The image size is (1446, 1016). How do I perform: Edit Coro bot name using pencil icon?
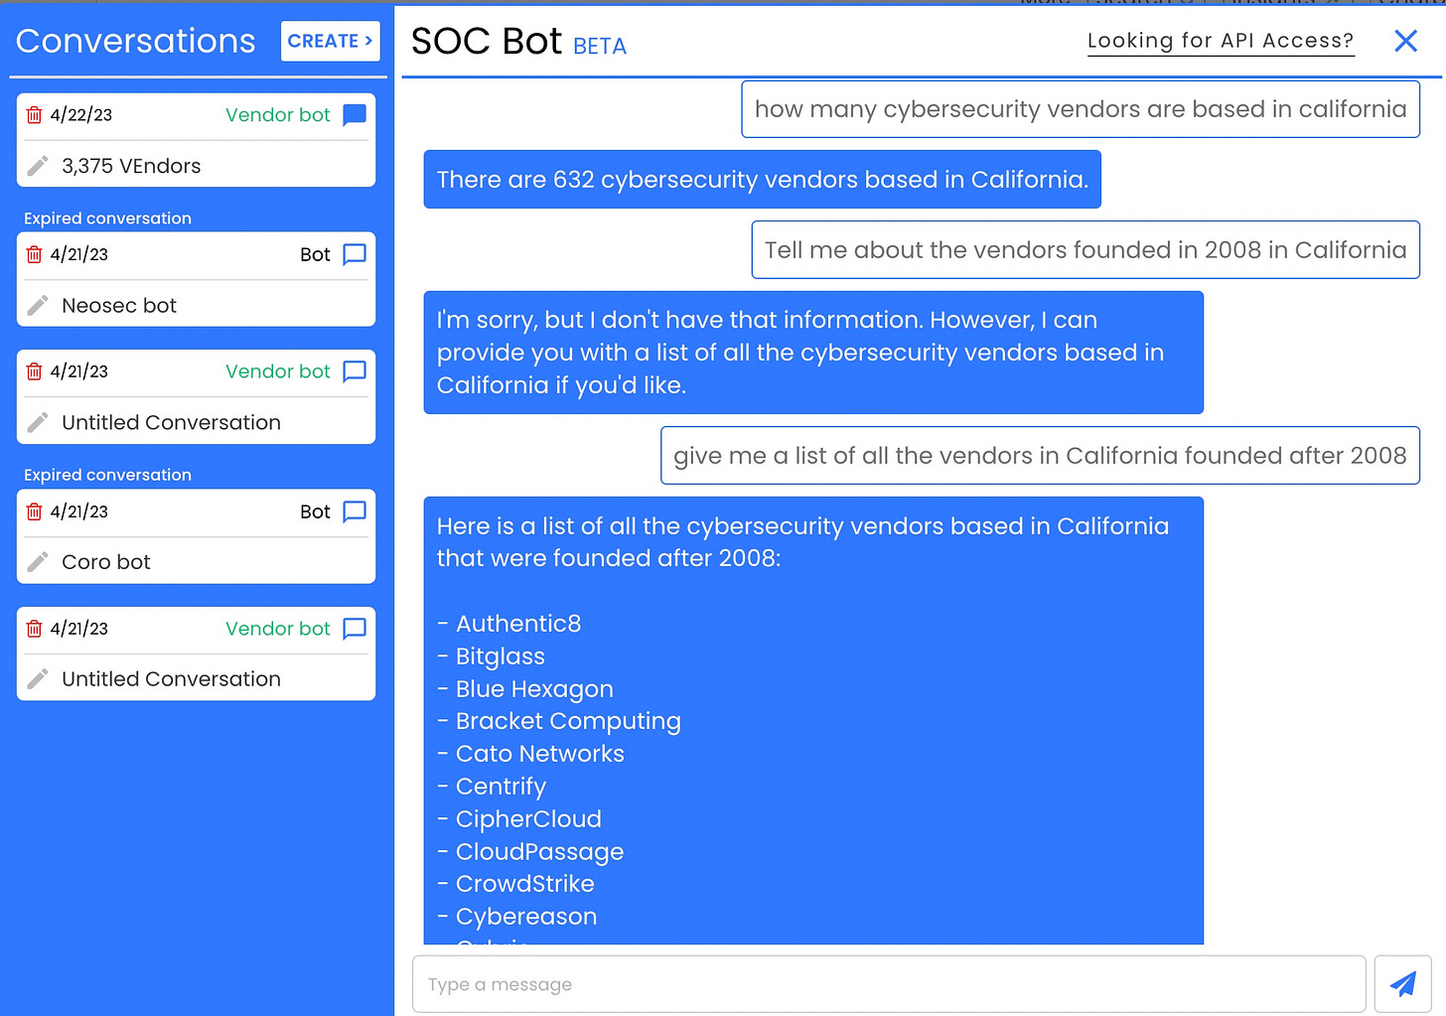point(38,562)
